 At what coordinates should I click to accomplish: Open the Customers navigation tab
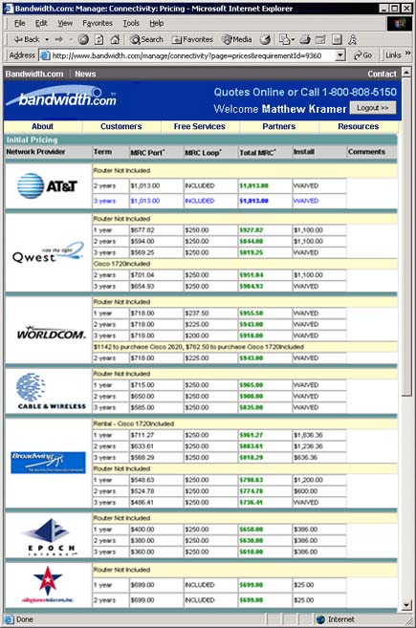[121, 126]
